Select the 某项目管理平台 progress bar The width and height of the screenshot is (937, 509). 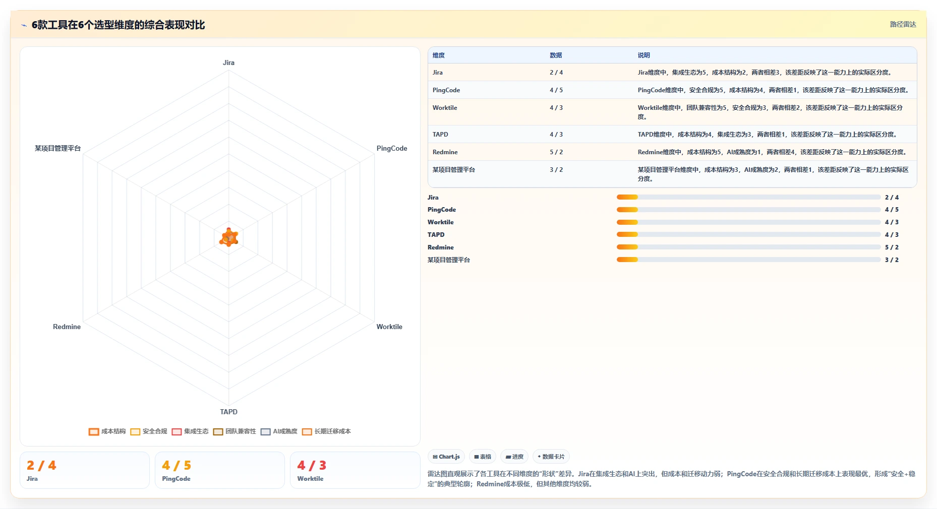tap(748, 260)
